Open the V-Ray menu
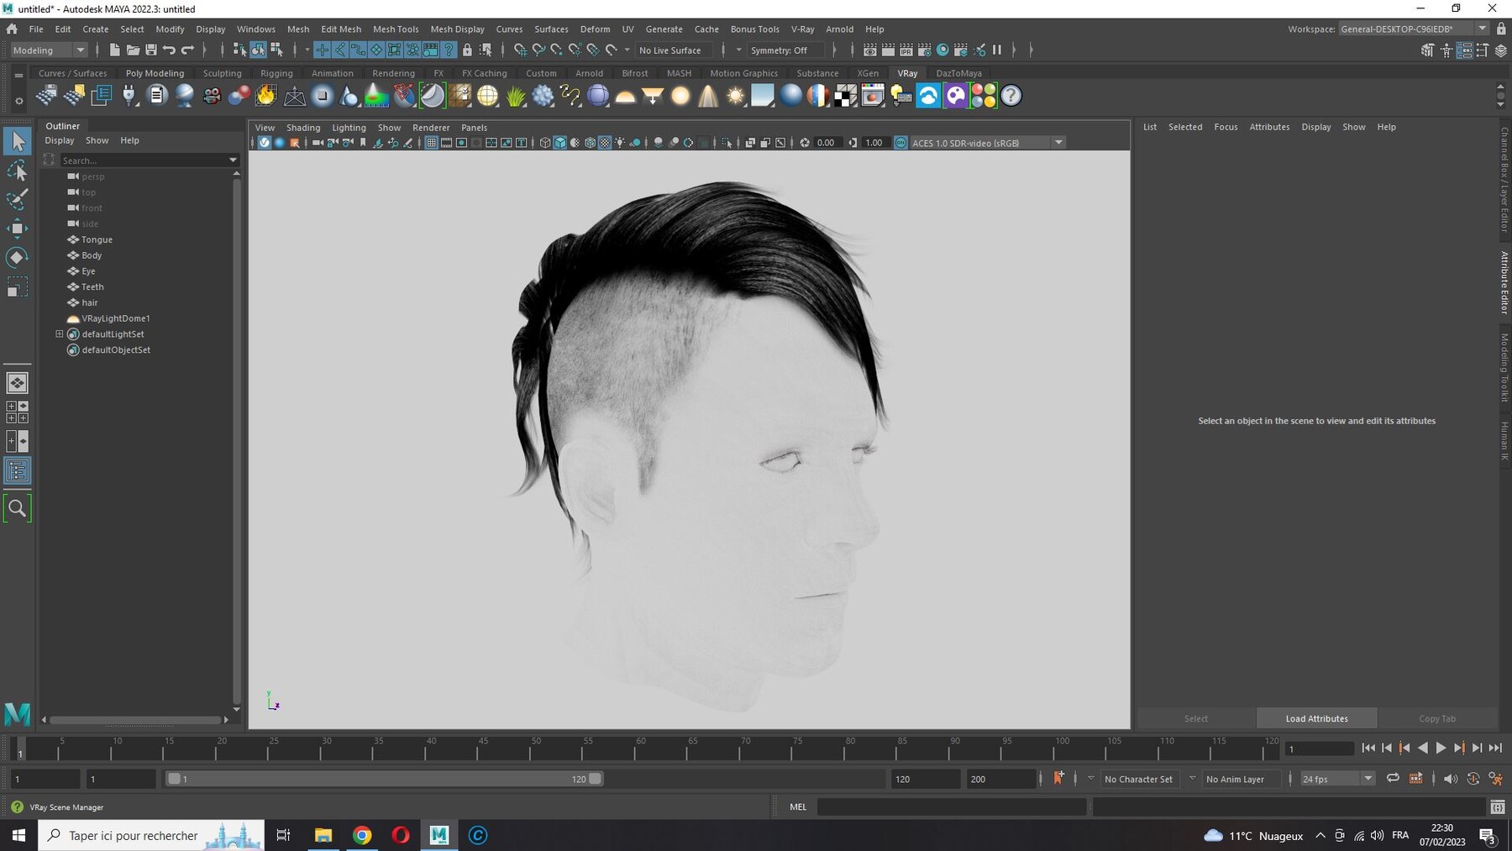The image size is (1512, 851). pyautogui.click(x=802, y=29)
